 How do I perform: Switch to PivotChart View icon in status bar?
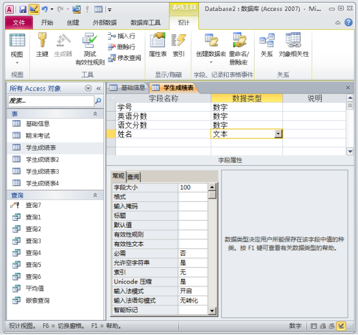(332, 326)
